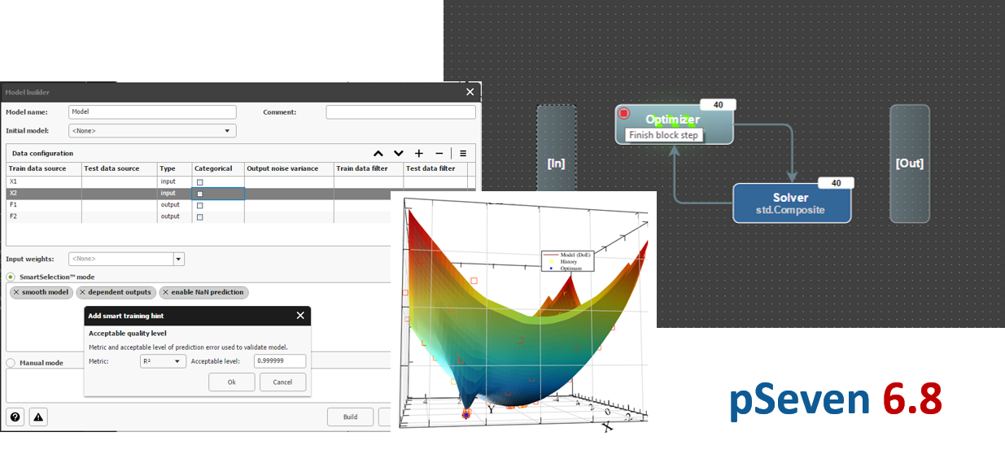Click the Output noise variance column header
This screenshot has height=454, width=1005.
pyautogui.click(x=289, y=168)
